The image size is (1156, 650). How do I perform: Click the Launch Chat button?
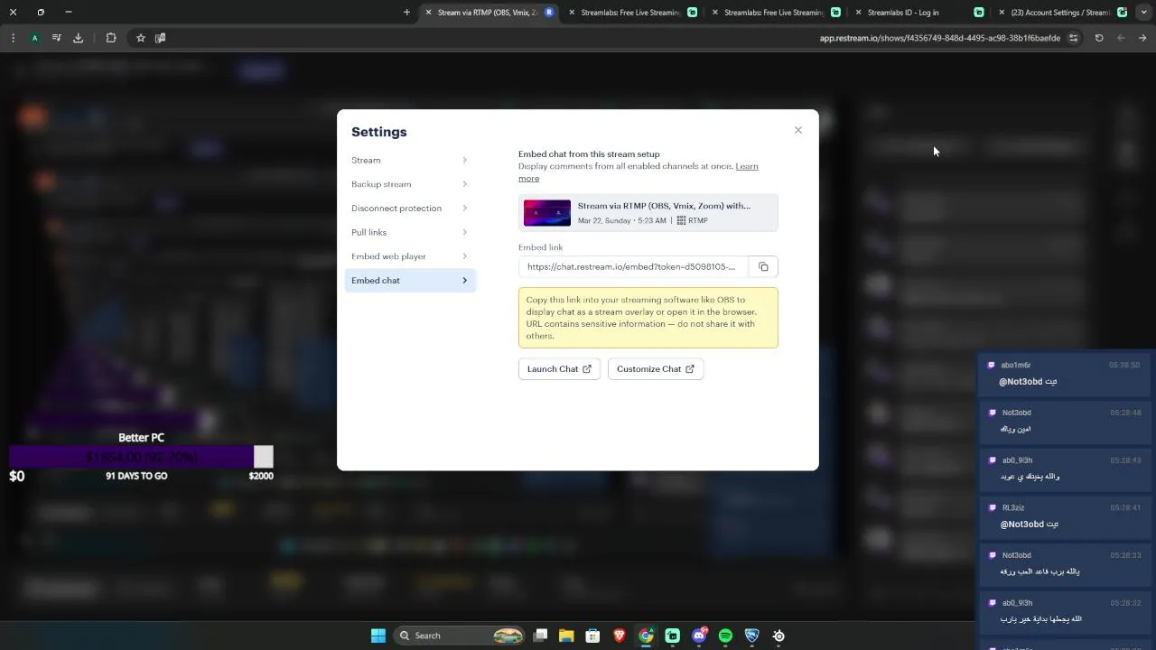(x=559, y=368)
